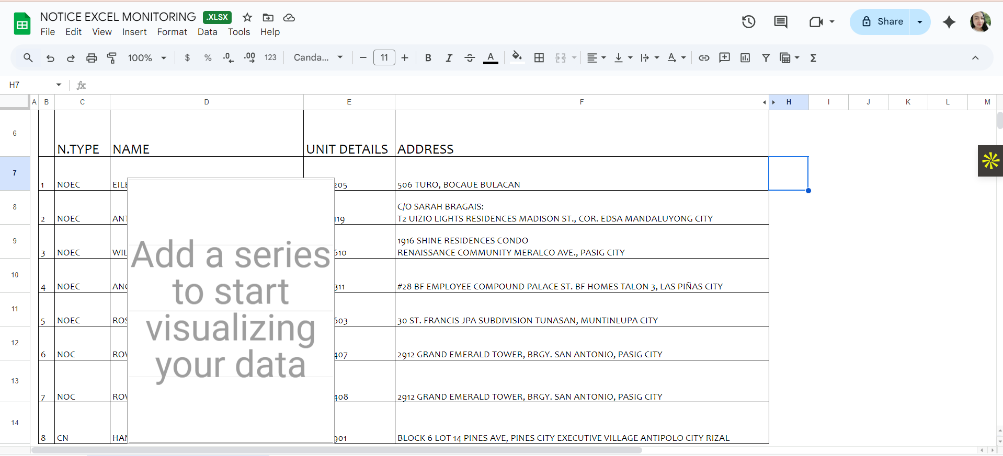The width and height of the screenshot is (1003, 456).
Task: Open version history clock icon
Action: (748, 21)
